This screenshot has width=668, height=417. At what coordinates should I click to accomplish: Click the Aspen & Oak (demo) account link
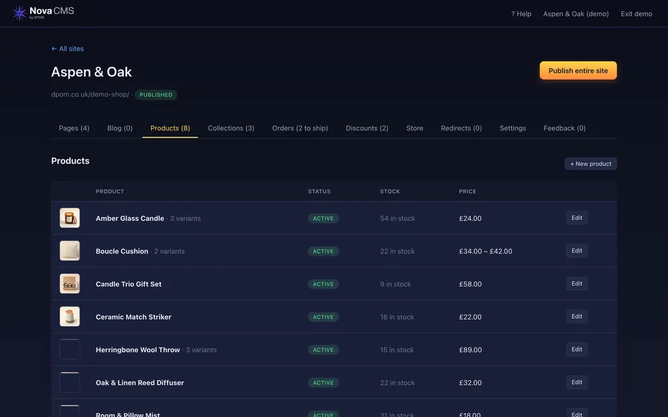[576, 13]
